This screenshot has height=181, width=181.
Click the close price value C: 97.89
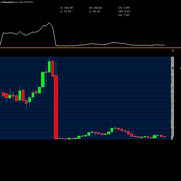coord(66,12)
